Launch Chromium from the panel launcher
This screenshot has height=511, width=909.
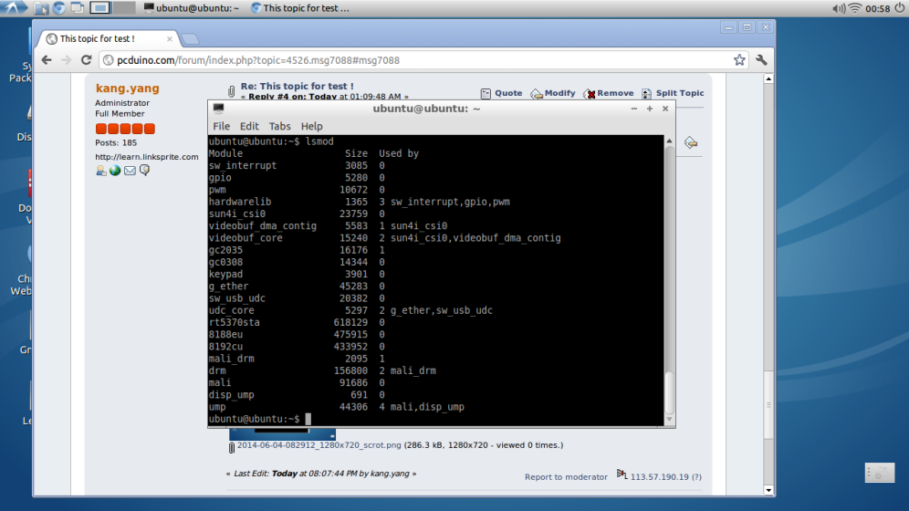coord(59,8)
